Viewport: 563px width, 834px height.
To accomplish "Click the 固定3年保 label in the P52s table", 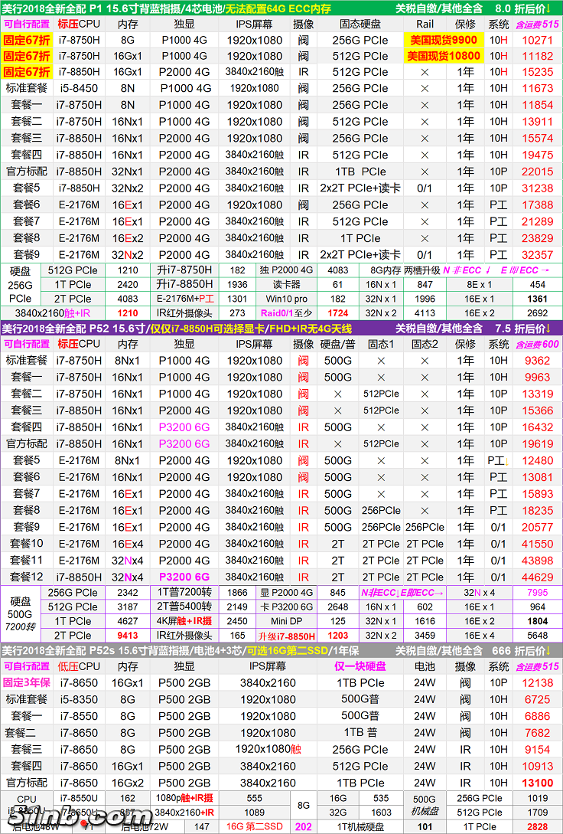I will coord(27,683).
